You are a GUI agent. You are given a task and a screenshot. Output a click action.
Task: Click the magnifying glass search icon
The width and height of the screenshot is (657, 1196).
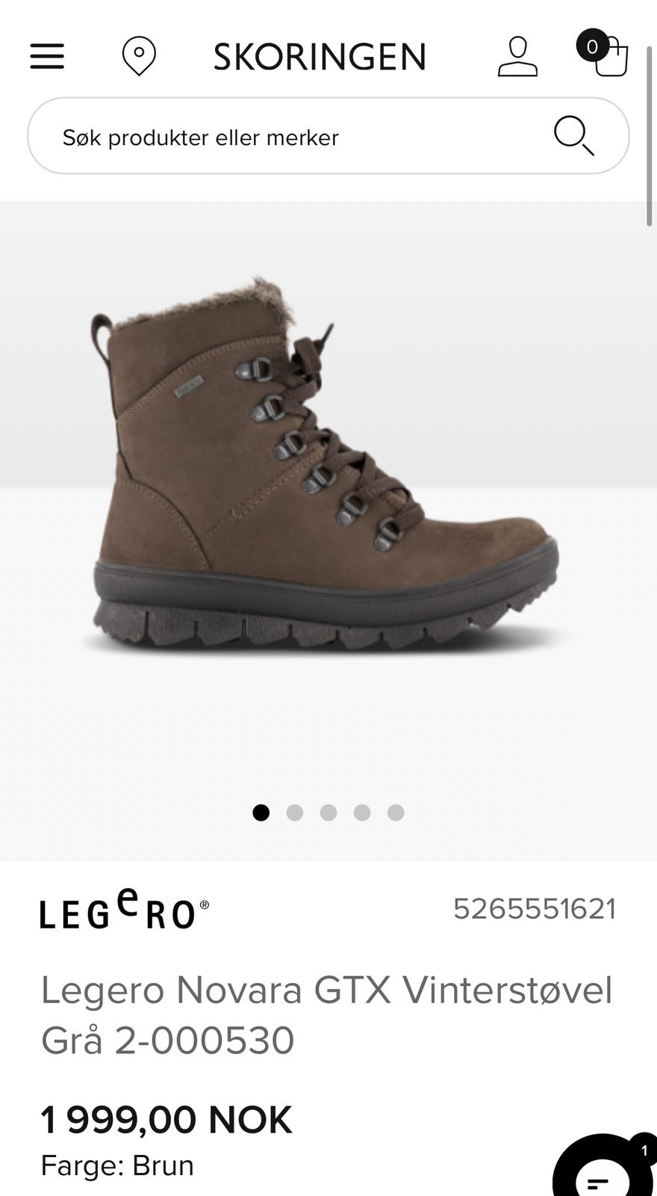coord(573,135)
